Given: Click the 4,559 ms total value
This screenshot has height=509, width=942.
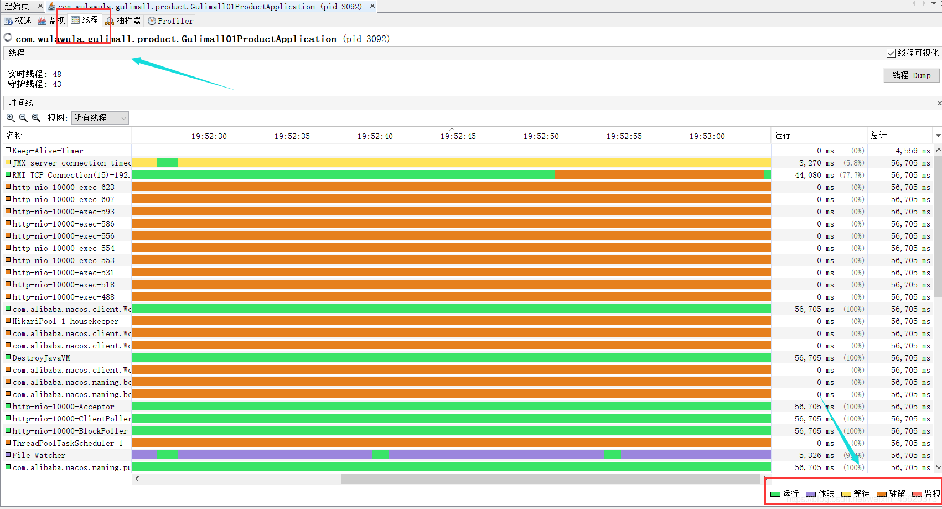Looking at the screenshot, I should pyautogui.click(x=913, y=151).
